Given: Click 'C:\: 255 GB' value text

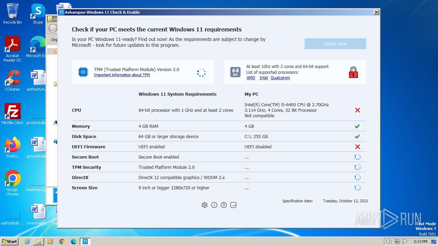Looking at the screenshot, I should [256, 136].
